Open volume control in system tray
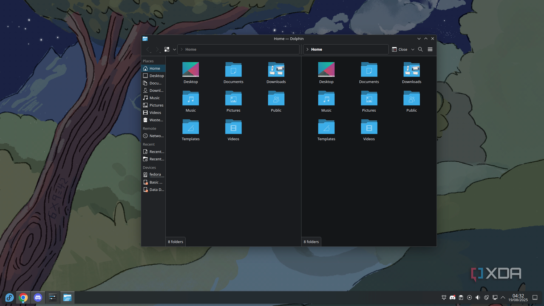The image size is (544, 306). 478,298
